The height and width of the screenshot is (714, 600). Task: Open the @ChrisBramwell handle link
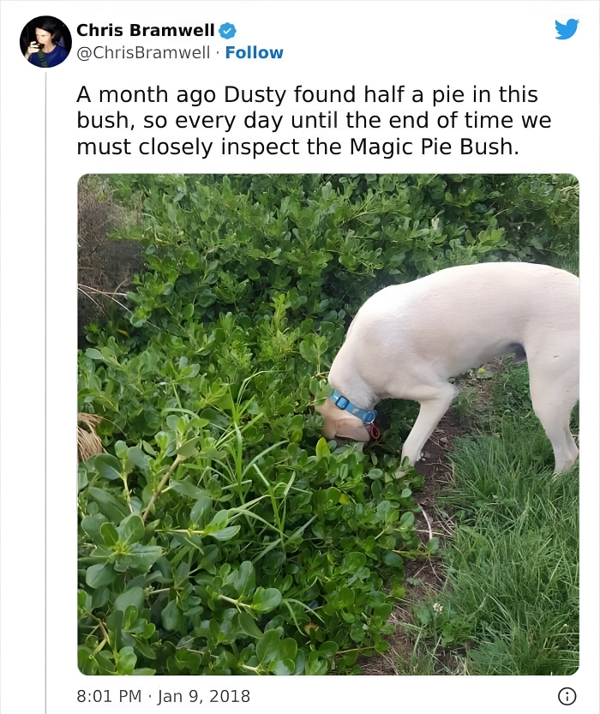coord(143,53)
